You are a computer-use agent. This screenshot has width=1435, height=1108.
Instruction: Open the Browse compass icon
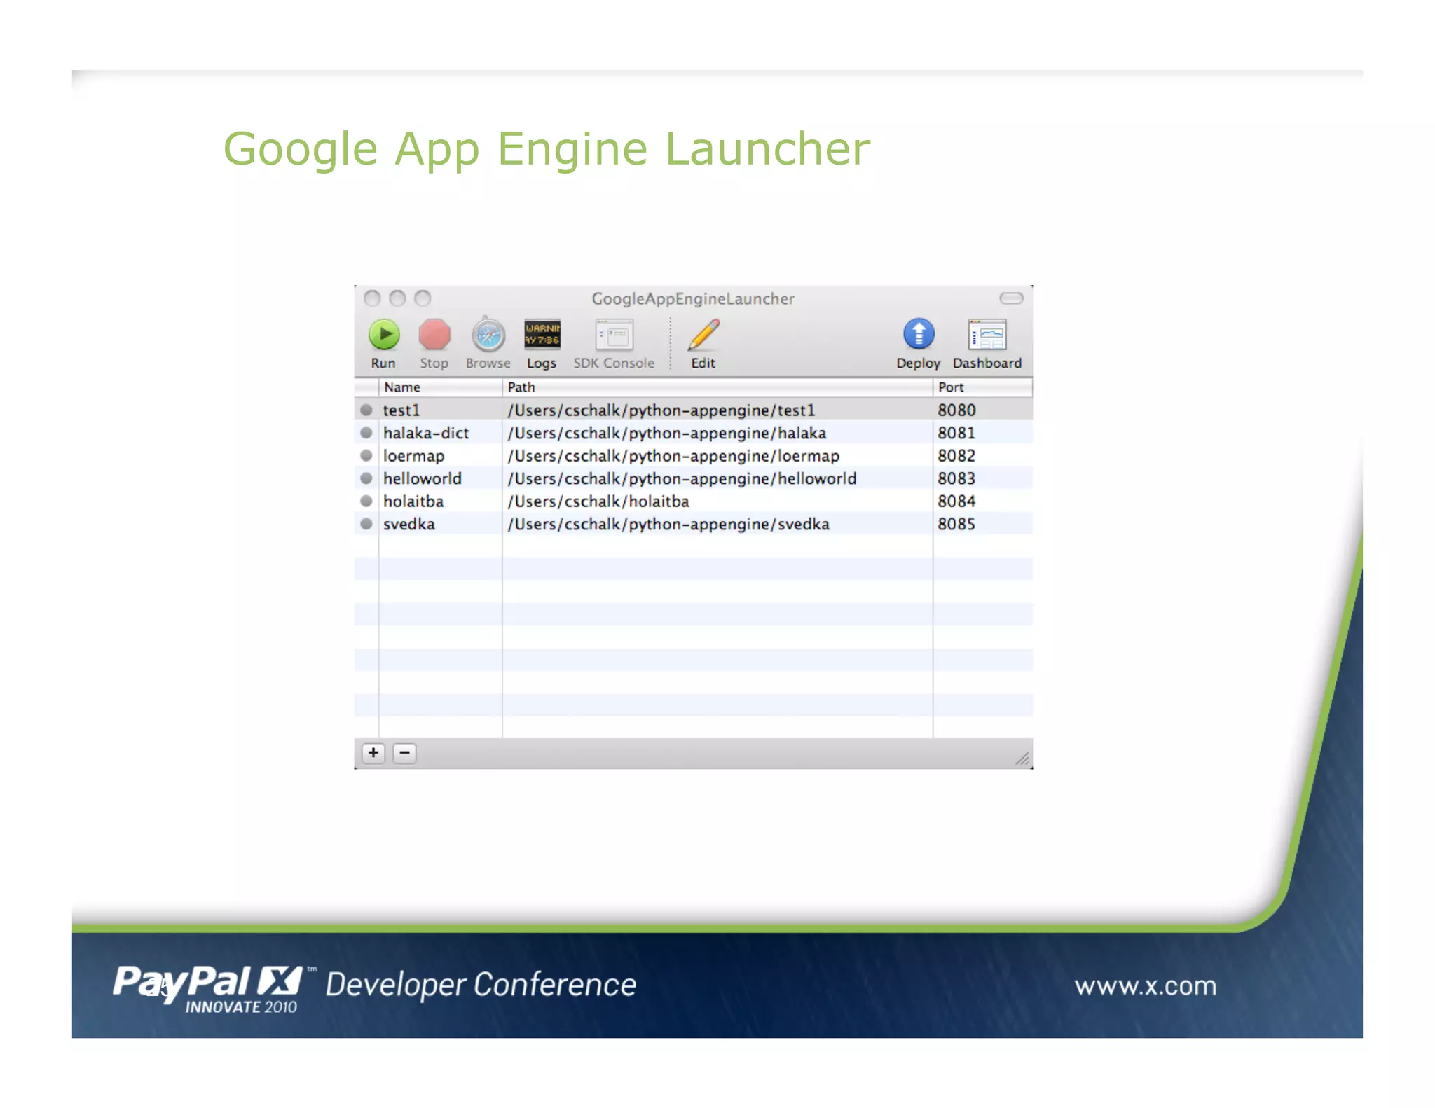(488, 335)
